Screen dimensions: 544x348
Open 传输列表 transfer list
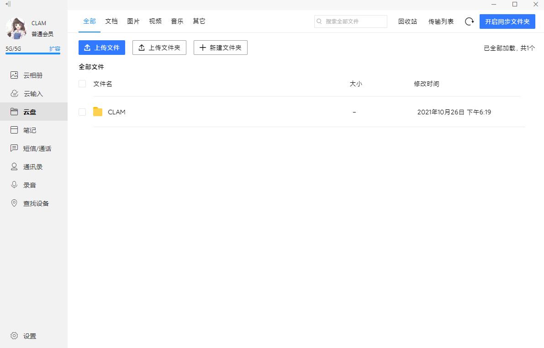[441, 21]
